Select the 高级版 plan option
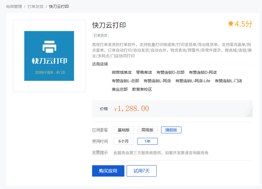The width and height of the screenshot is (262, 189). click(147, 130)
